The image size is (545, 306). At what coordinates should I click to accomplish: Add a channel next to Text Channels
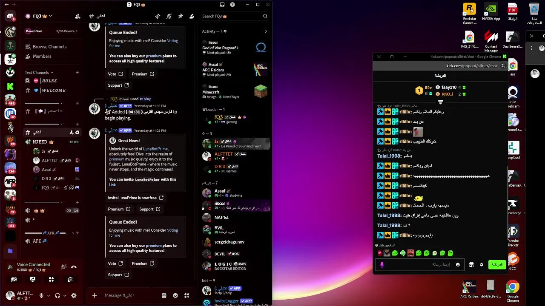click(77, 73)
